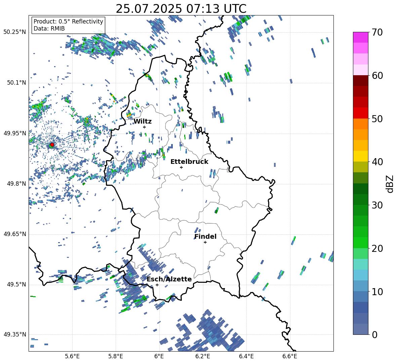The height and width of the screenshot is (363, 398).
Task: Pick the dark blue colorbar segment above 0
Action: coord(360,329)
